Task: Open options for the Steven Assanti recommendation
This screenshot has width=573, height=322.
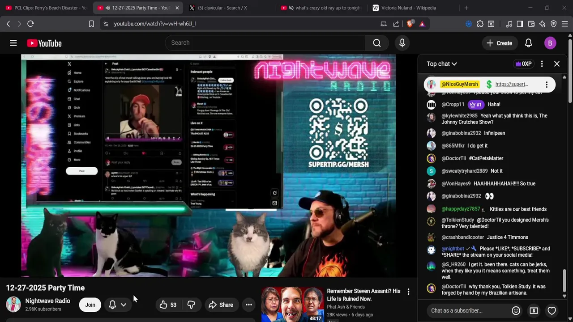Action: coord(408,292)
